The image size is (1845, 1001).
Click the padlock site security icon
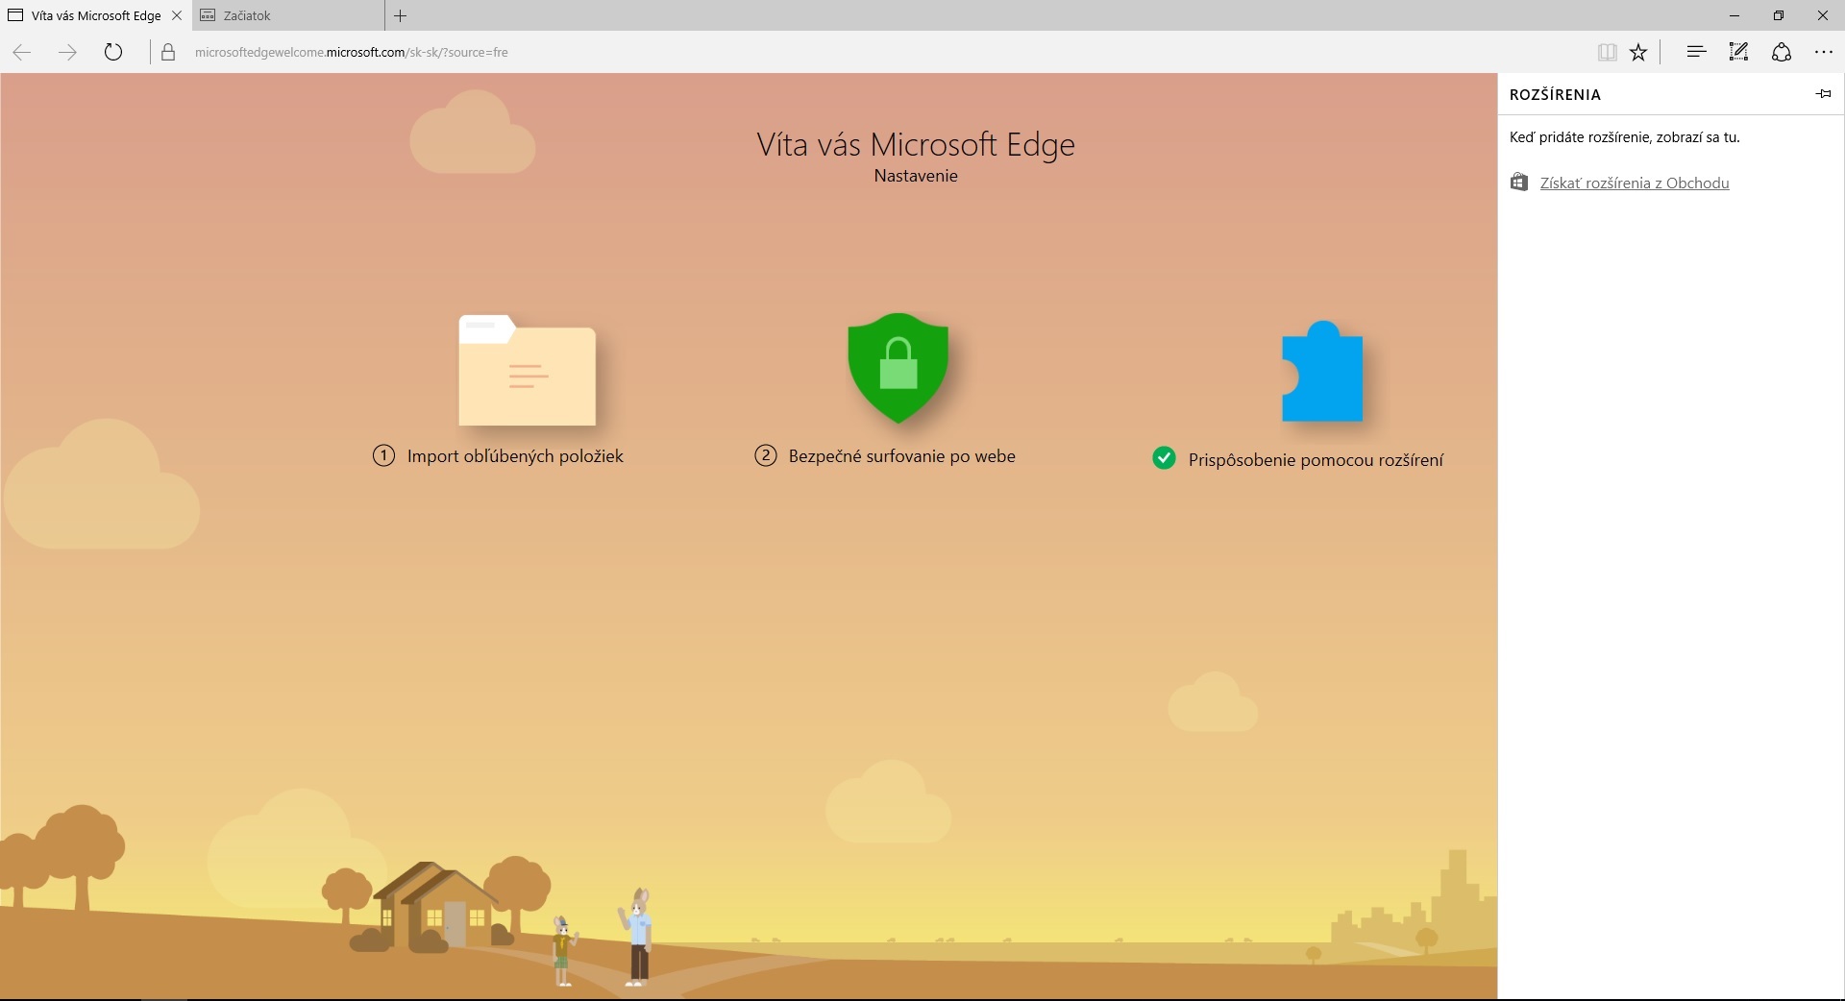click(168, 52)
